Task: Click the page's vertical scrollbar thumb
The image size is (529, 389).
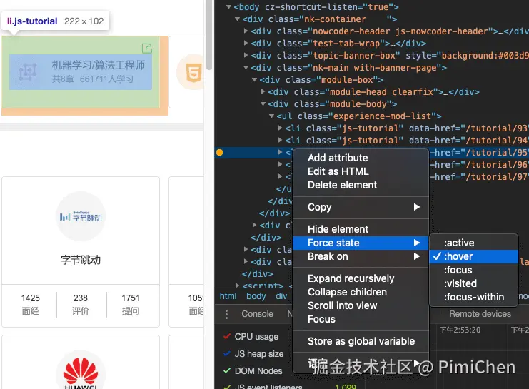Action: [x=209, y=36]
